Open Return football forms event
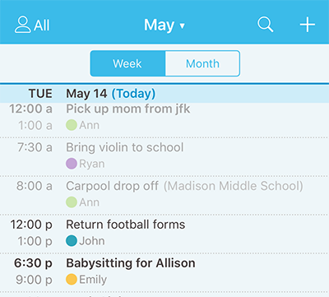 coord(164,234)
